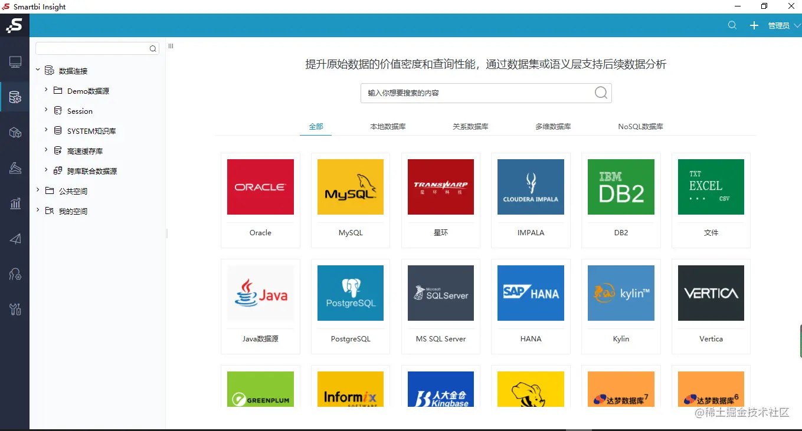Screen dimensions: 802x431
Task: Click the plus create-new icon
Action: click(754, 25)
